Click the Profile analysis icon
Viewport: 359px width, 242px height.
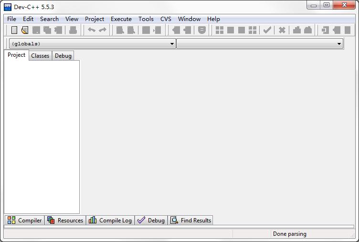coord(297,30)
